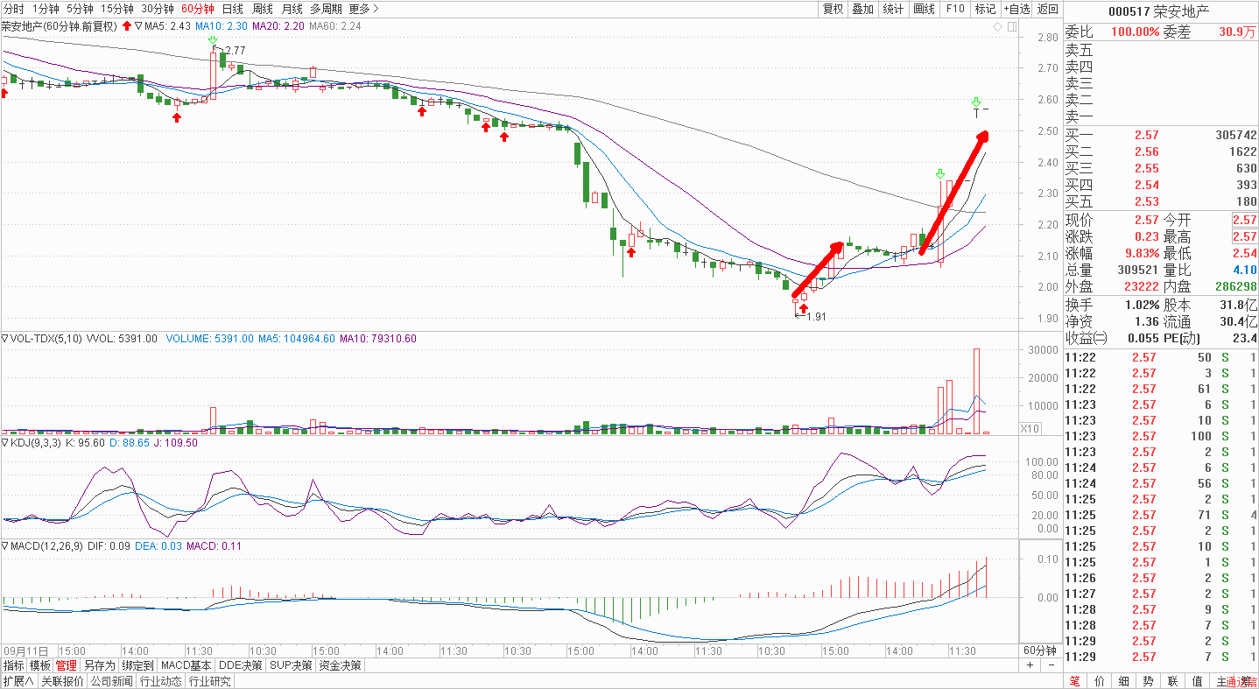
Task: Select the MACD基本 template
Action: click(186, 665)
